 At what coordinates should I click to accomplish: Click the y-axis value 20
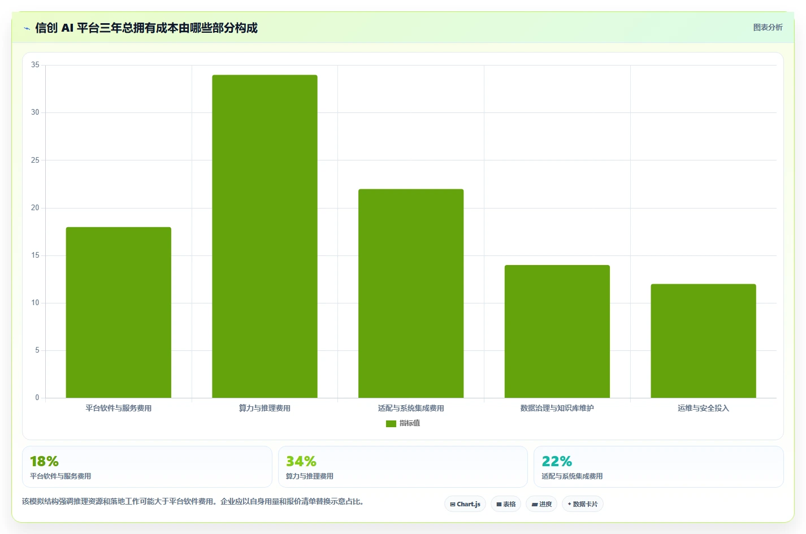(x=35, y=208)
